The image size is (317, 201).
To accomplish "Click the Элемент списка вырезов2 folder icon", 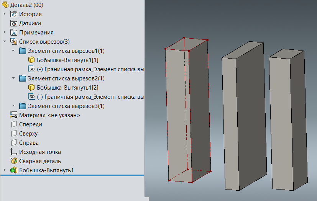I will 23,78.
